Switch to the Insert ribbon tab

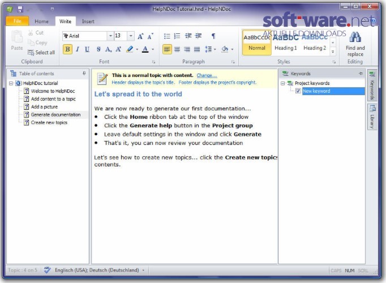[88, 22]
